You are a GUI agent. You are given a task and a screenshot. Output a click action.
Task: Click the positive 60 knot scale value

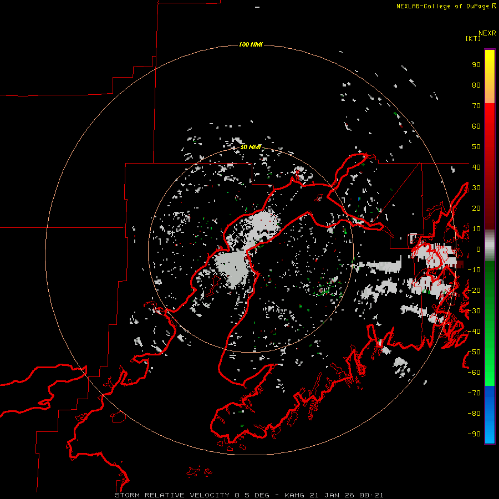tap(476, 126)
